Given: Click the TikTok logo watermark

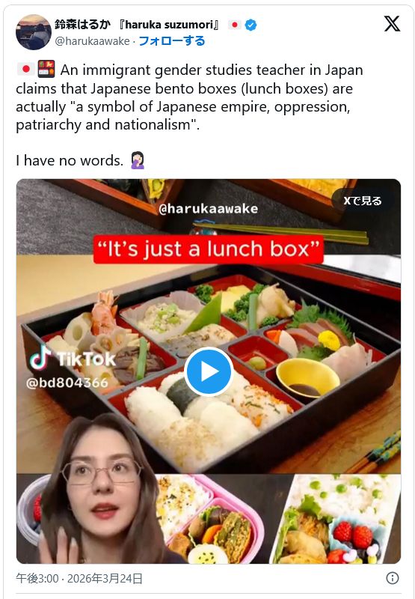Looking at the screenshot, I should click(x=73, y=358).
